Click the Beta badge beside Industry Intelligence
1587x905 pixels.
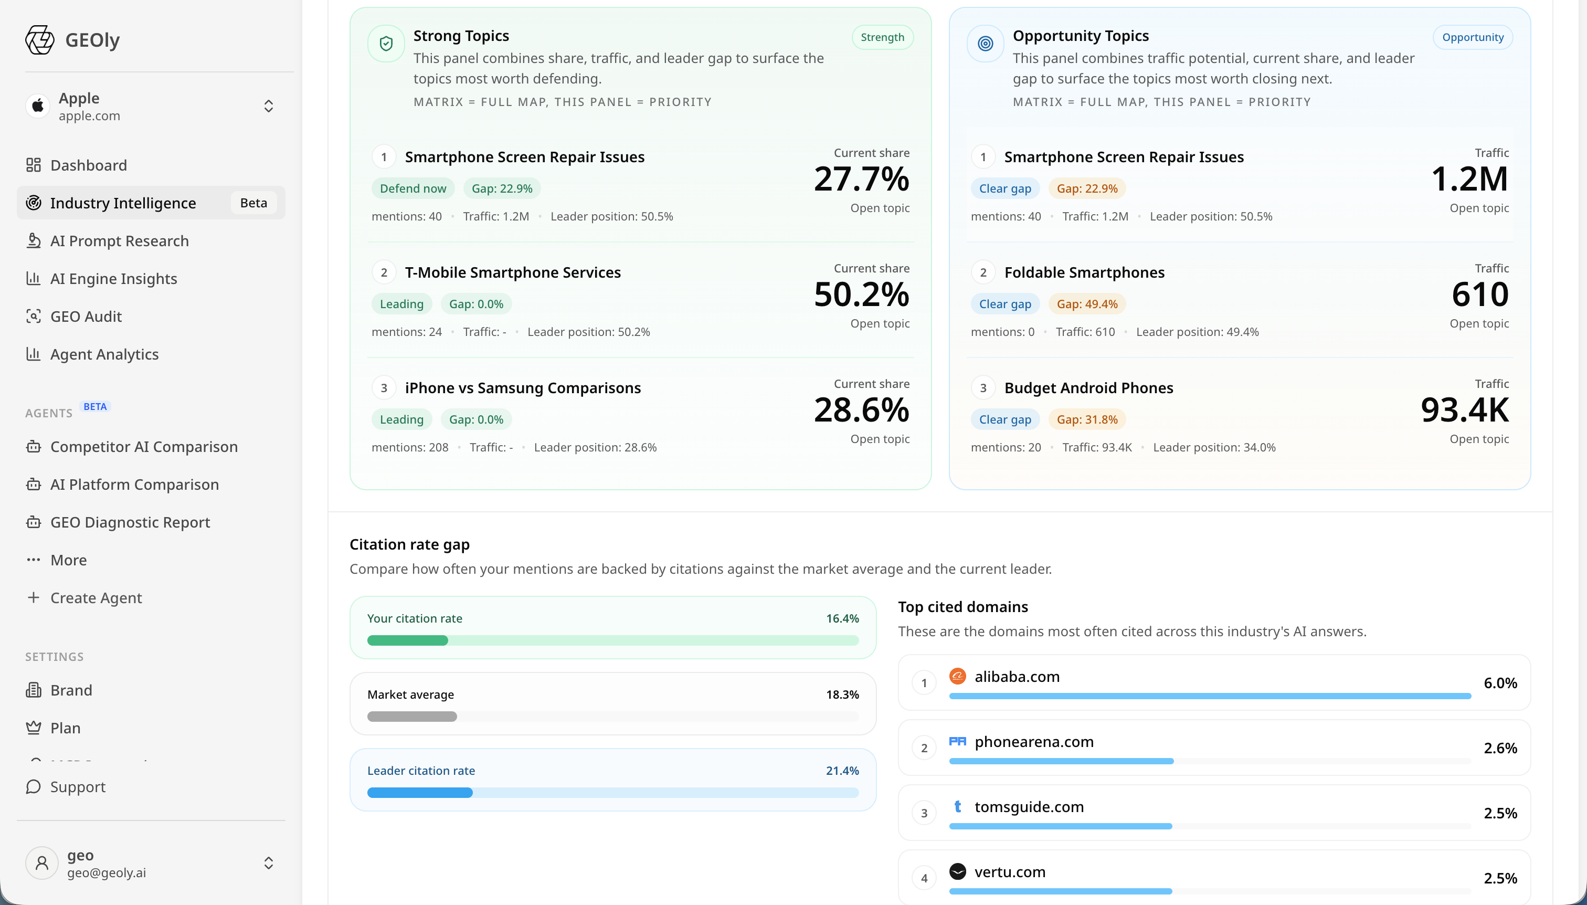click(x=253, y=203)
